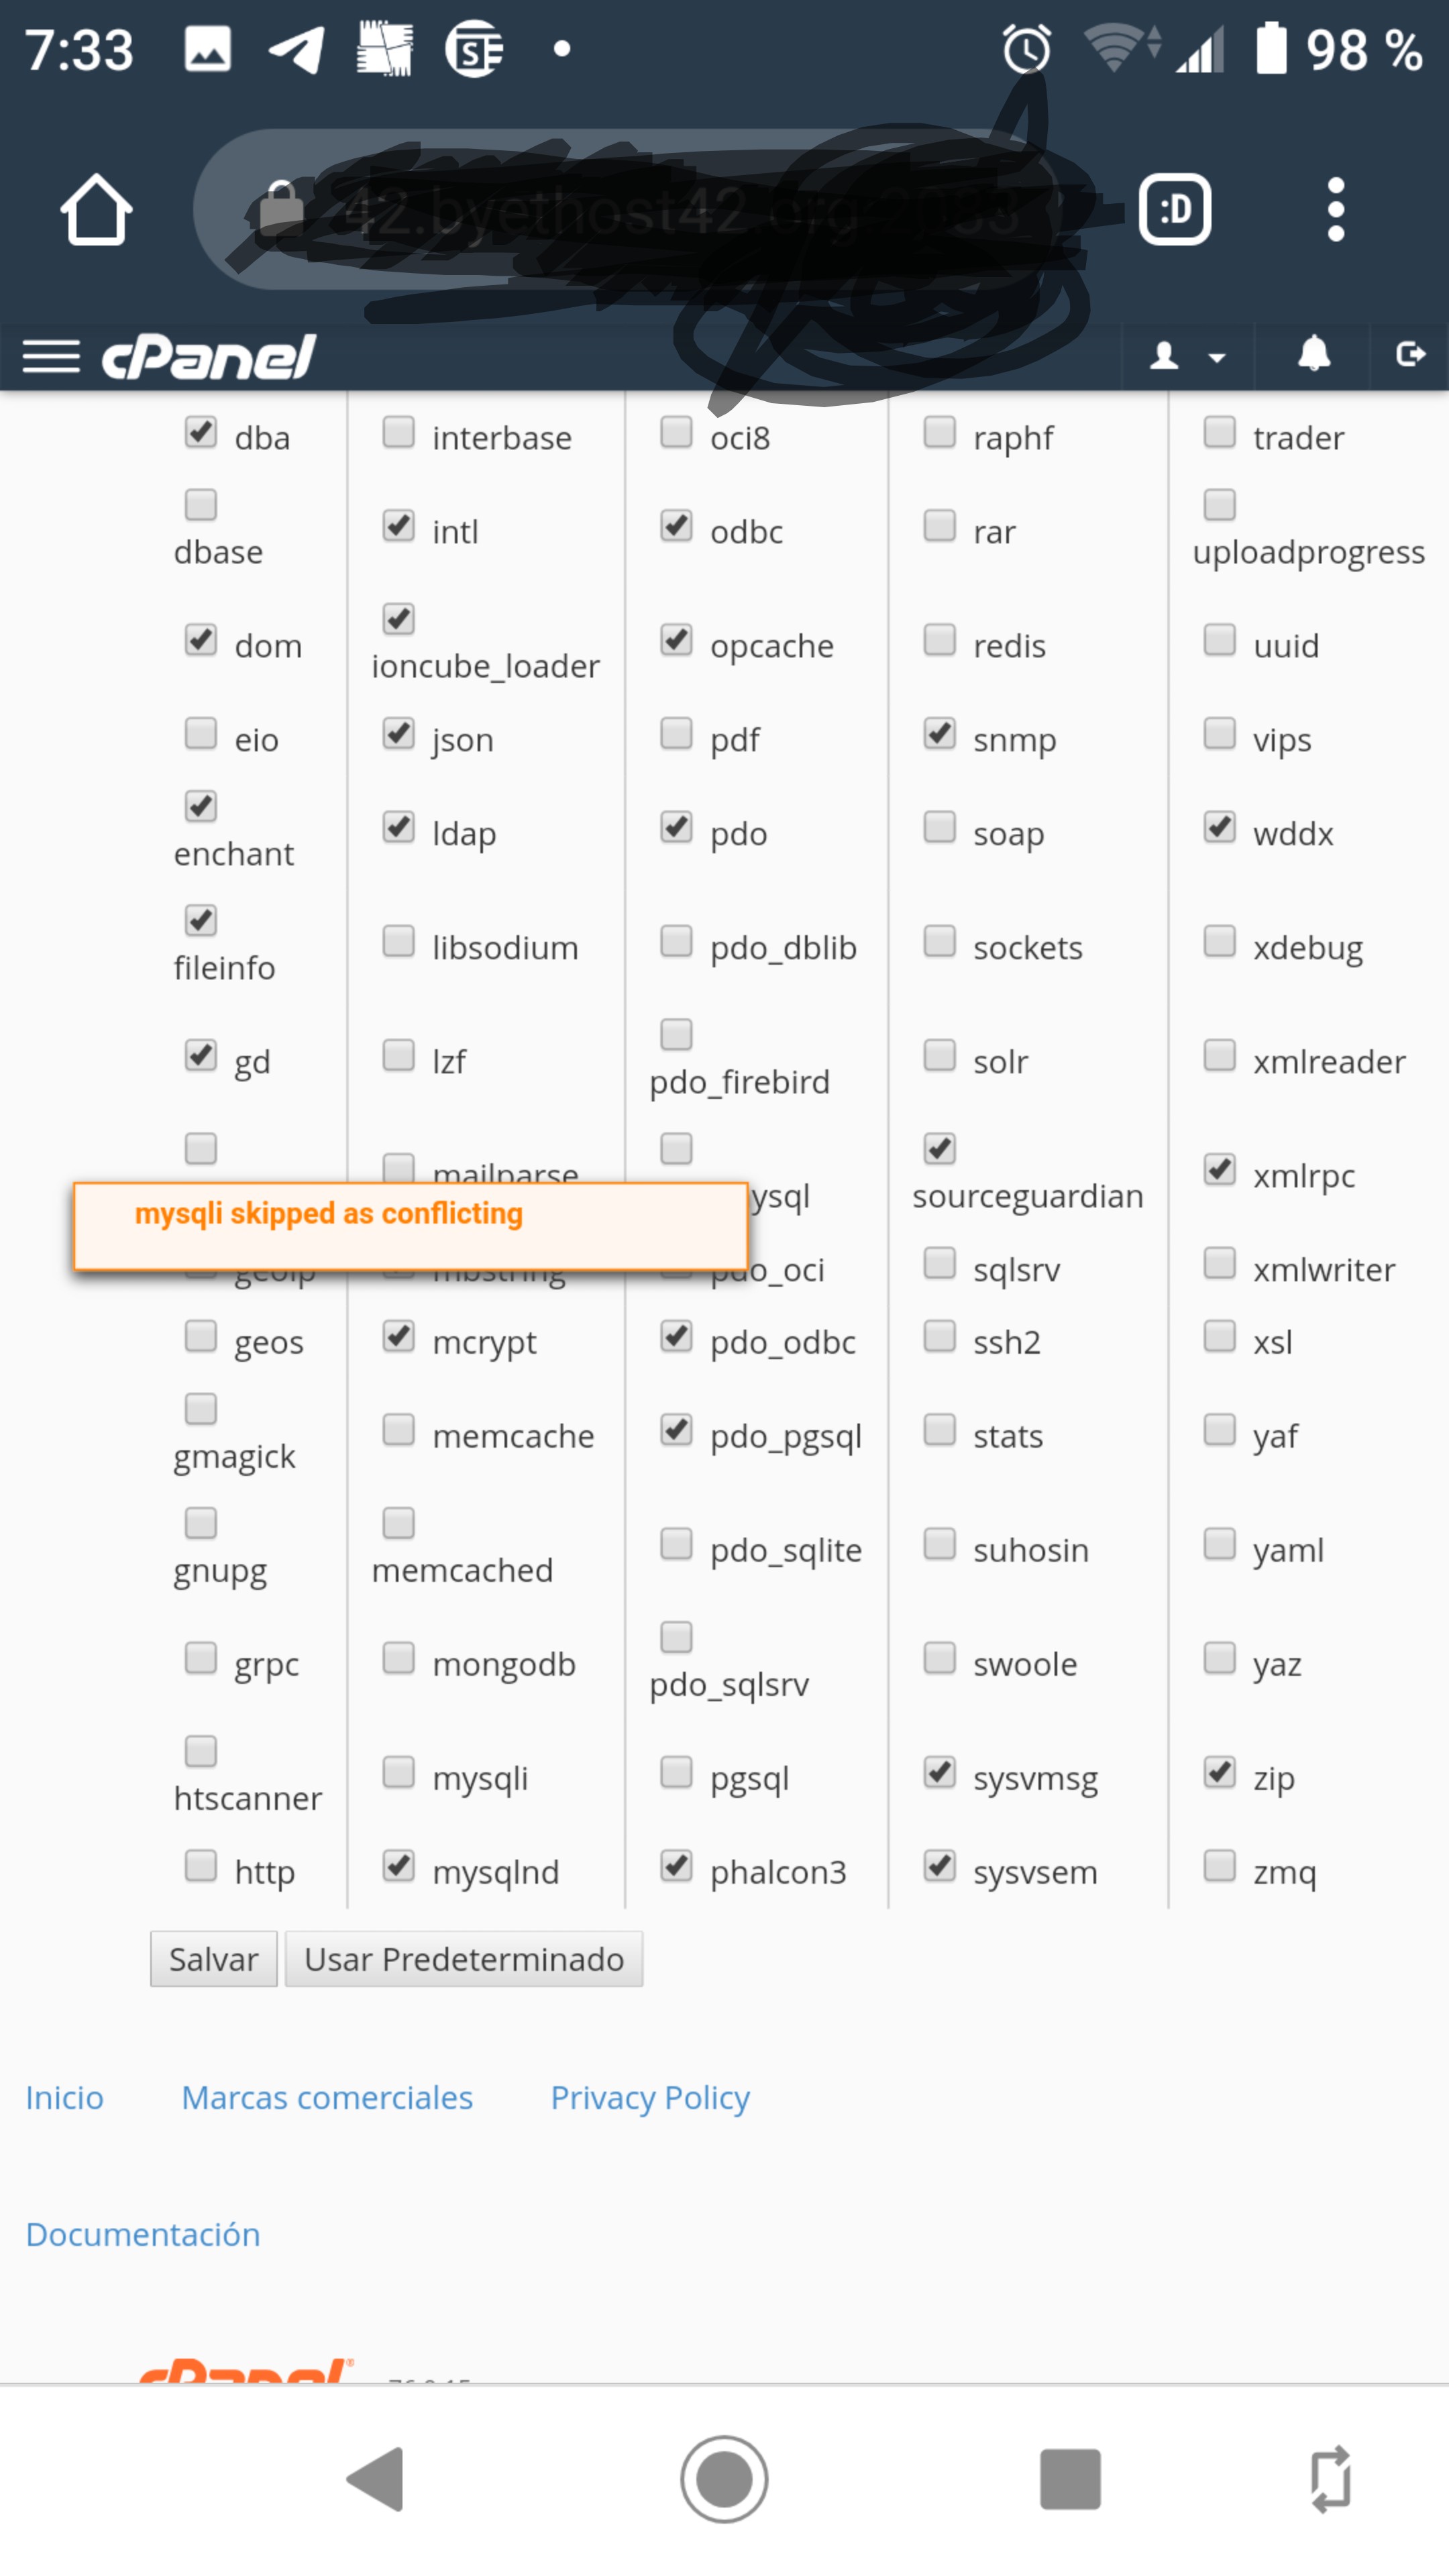Screen dimensions: 1449x2576
Task: Uncheck the opcache extension
Action: (677, 640)
